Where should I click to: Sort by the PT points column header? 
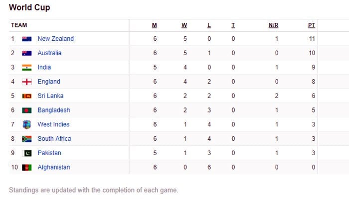312,25
